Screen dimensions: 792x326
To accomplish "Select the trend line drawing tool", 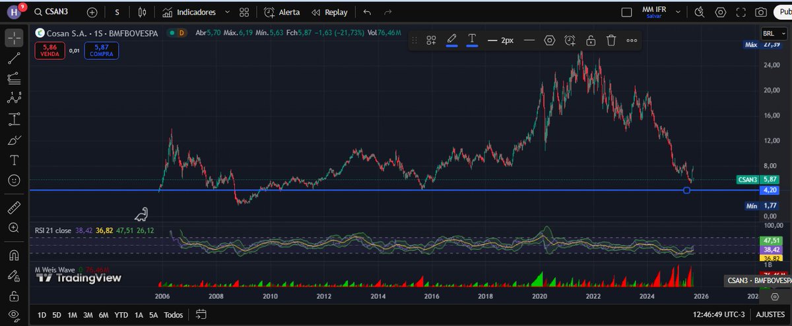I will [x=14, y=59].
